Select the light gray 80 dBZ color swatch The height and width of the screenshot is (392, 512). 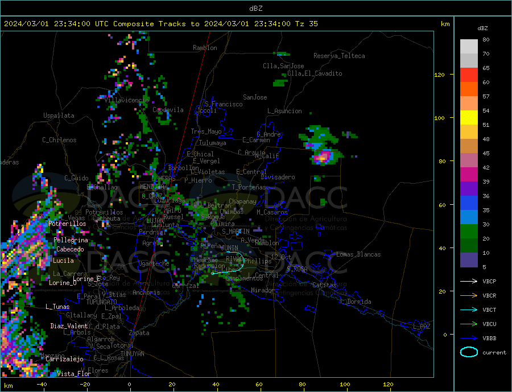pyautogui.click(x=469, y=47)
